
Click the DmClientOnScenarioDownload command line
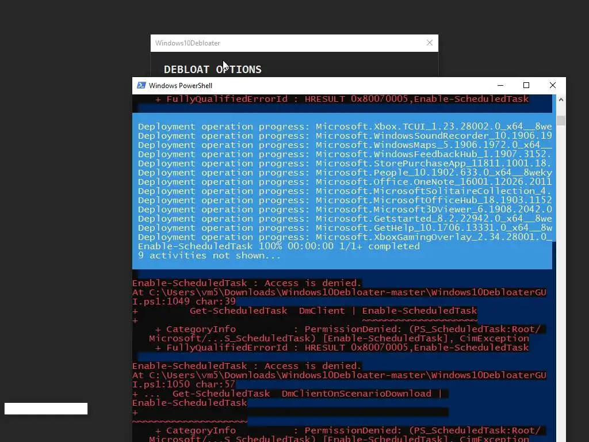288,394
